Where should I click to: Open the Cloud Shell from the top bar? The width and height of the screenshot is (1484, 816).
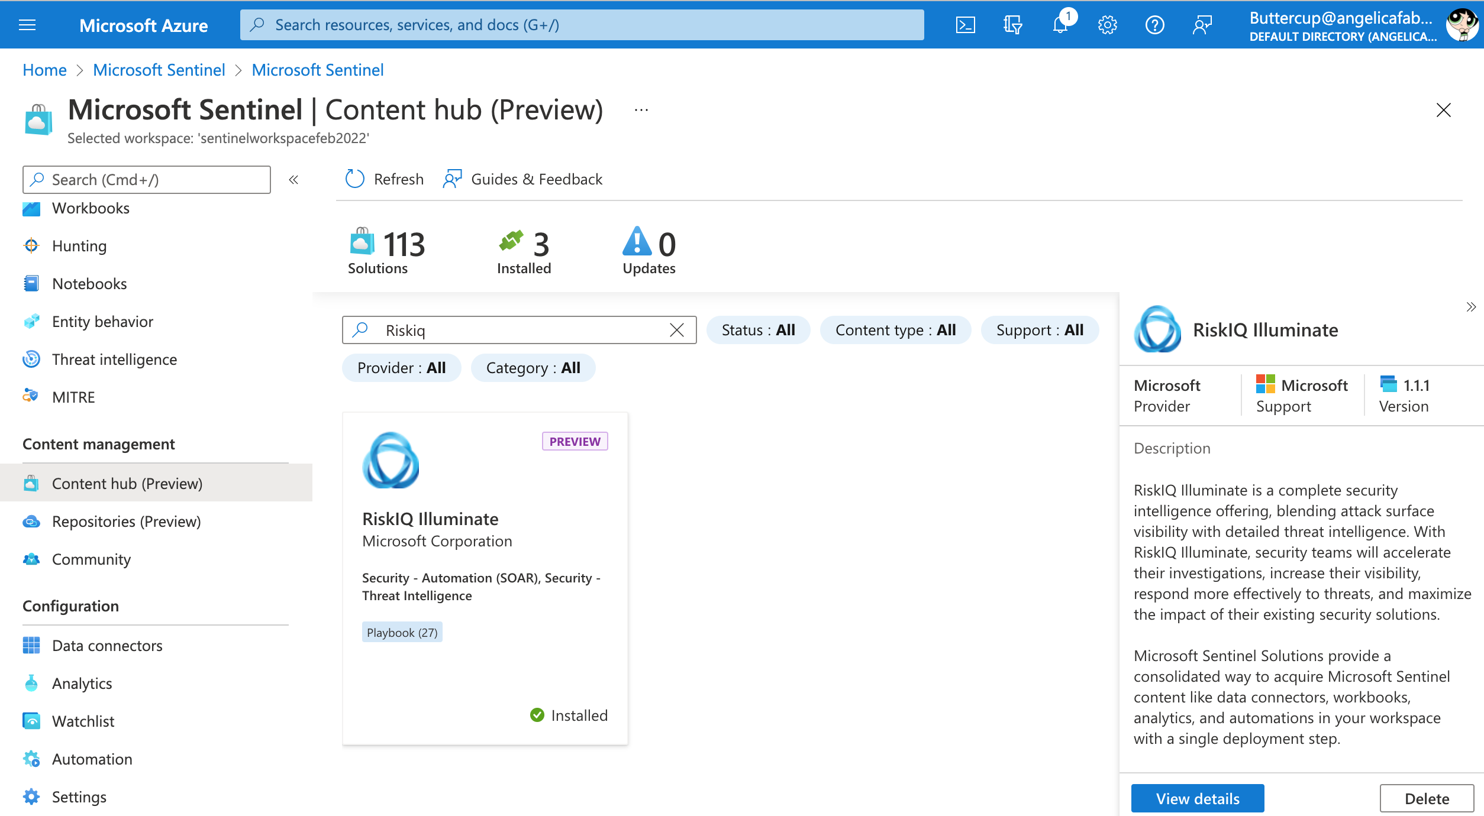pos(966,24)
